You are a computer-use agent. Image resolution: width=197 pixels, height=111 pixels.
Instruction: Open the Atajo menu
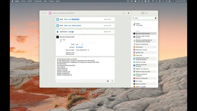click(x=45, y=1)
